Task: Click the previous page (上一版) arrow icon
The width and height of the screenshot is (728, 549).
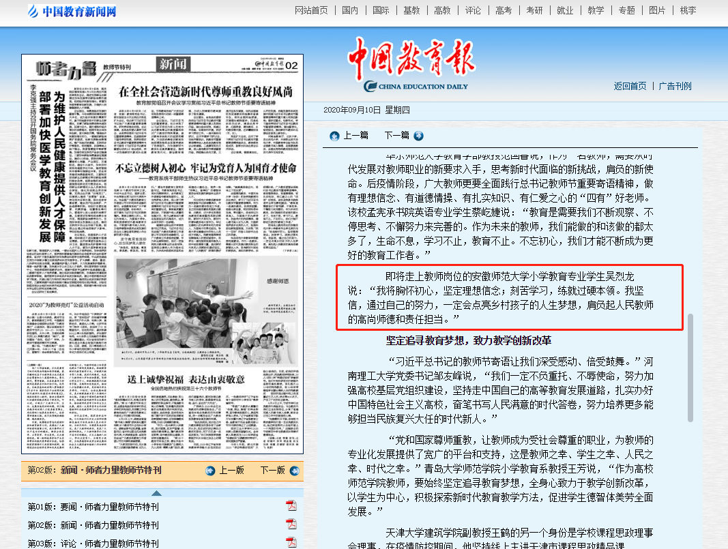Action: [211, 471]
